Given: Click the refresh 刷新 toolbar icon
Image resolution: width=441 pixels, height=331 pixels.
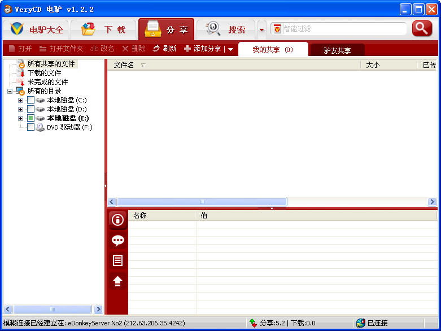Looking at the screenshot, I should 156,49.
